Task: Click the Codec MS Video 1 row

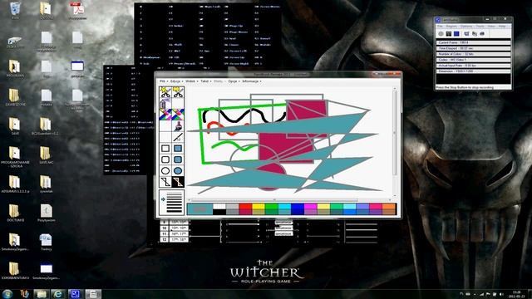Action: 473,60
